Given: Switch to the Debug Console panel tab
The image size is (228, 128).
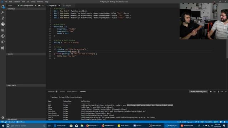Looking at the screenshot, I should coord(72,92).
